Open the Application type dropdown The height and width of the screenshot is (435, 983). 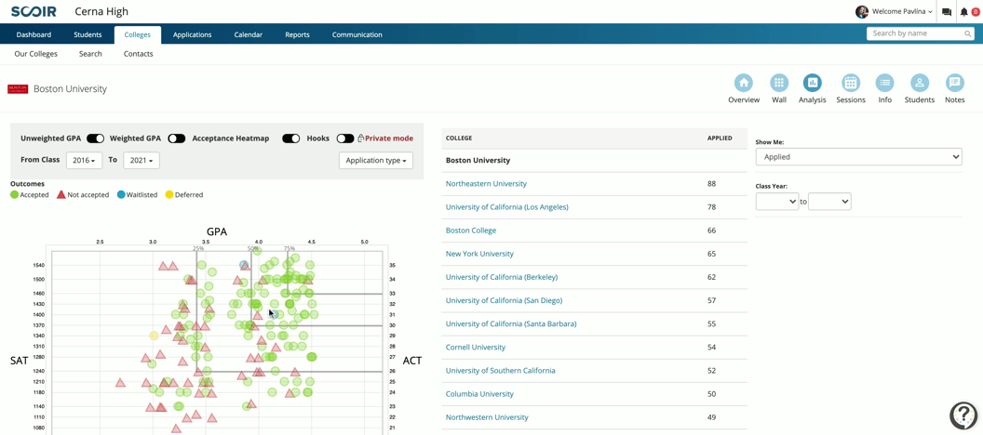tap(376, 160)
